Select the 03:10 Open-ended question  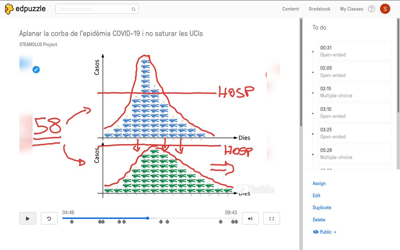(x=355, y=112)
